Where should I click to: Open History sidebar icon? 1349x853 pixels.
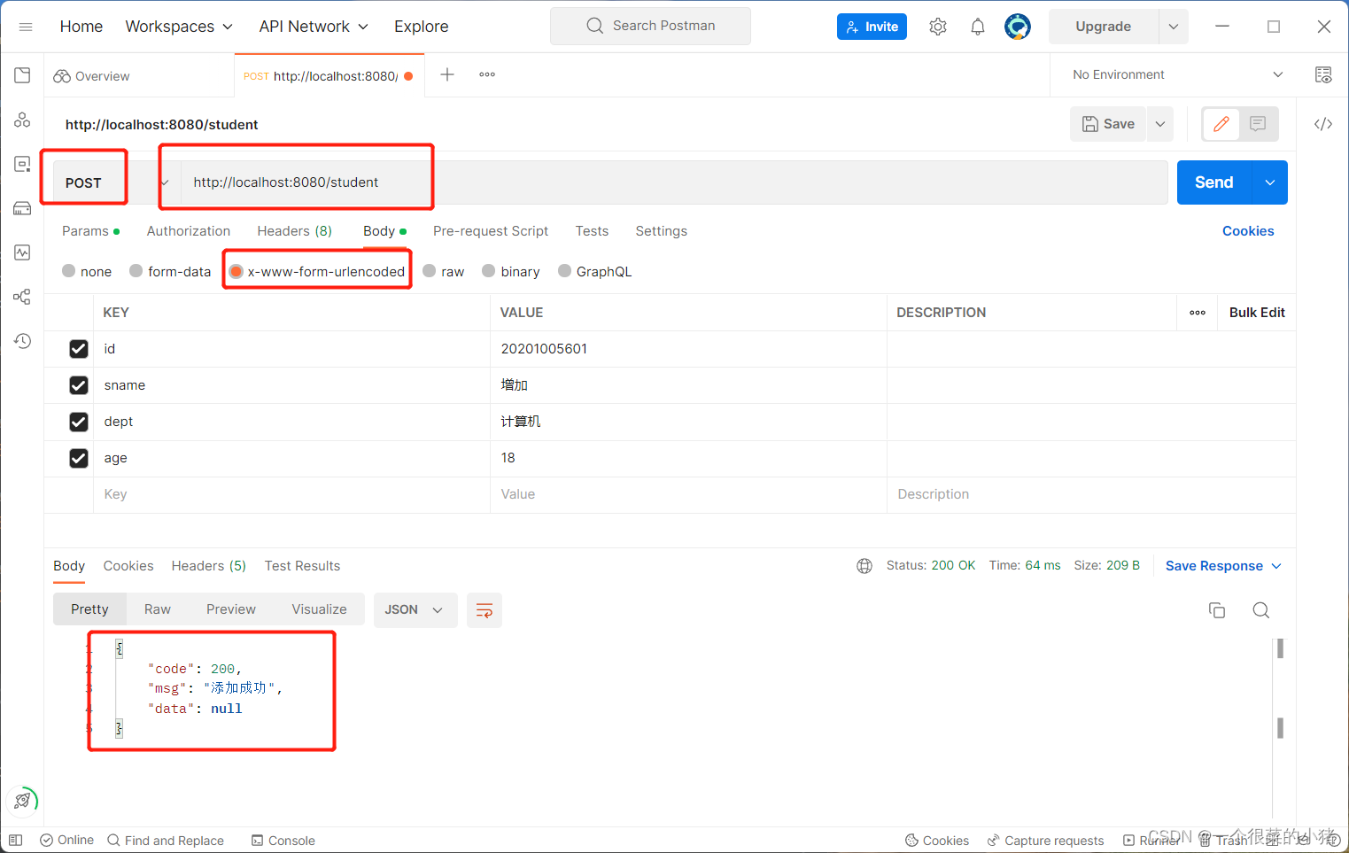click(22, 341)
